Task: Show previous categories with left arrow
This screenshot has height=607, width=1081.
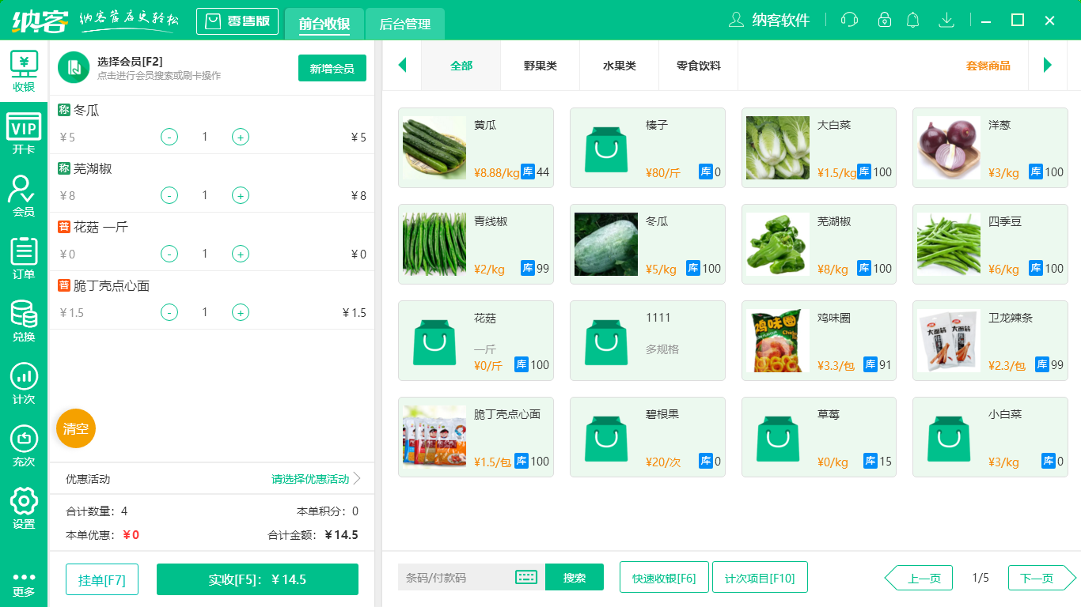Action: [402, 65]
